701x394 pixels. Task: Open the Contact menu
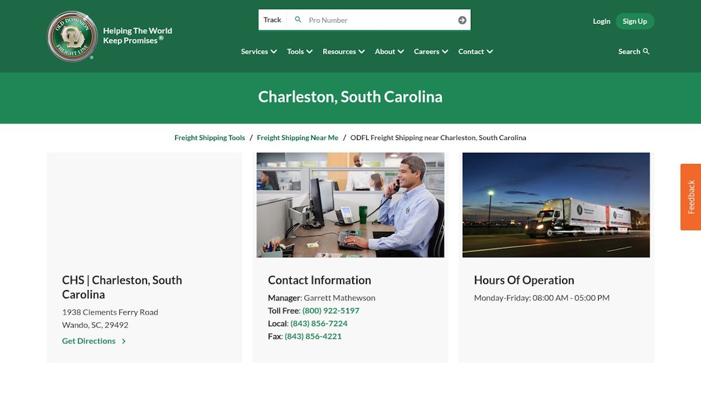pos(476,51)
